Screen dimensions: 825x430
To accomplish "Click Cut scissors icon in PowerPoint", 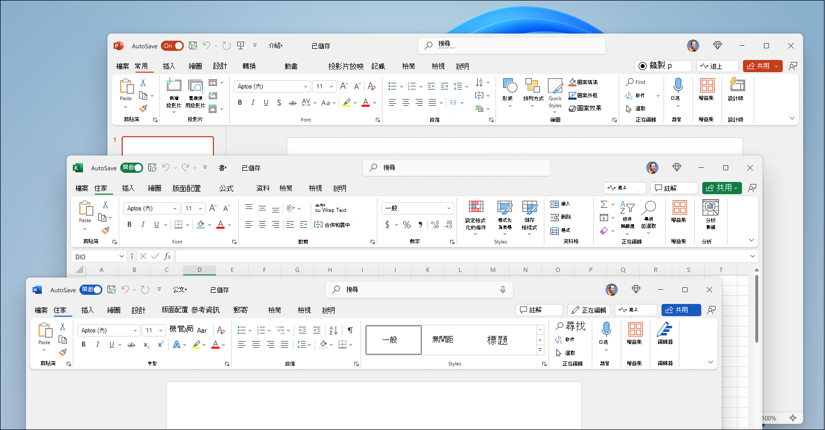I will tap(143, 82).
